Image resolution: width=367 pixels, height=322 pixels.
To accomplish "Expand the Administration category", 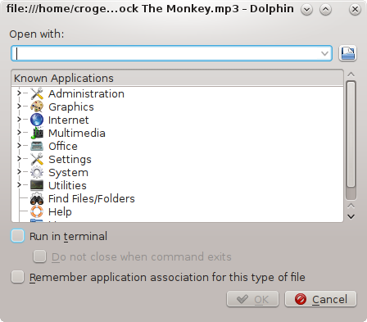I will pos(19,93).
